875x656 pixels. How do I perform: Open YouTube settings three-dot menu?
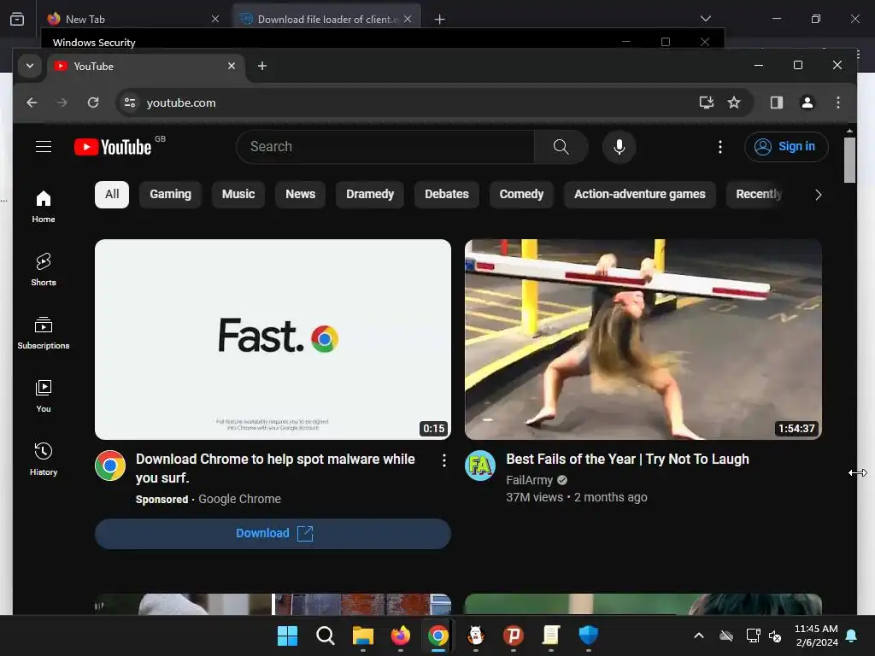(719, 147)
